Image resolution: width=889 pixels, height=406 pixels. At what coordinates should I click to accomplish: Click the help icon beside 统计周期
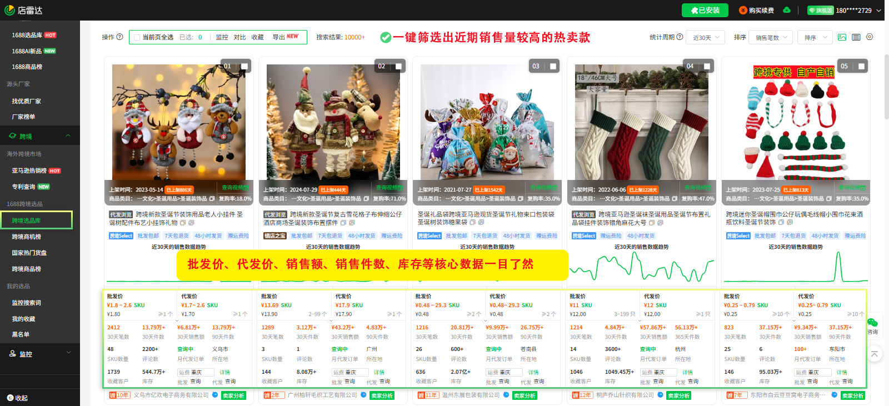[679, 37]
